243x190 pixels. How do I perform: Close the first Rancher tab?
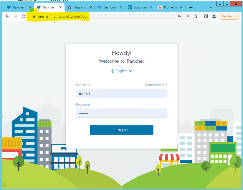click(x=30, y=7)
